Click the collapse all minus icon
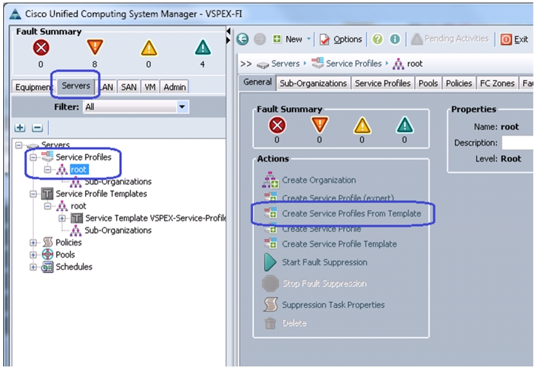Image resolution: width=534 pixels, height=389 pixels. [x=37, y=128]
